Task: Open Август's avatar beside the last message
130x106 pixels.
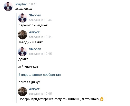Action: [x=23, y=92]
